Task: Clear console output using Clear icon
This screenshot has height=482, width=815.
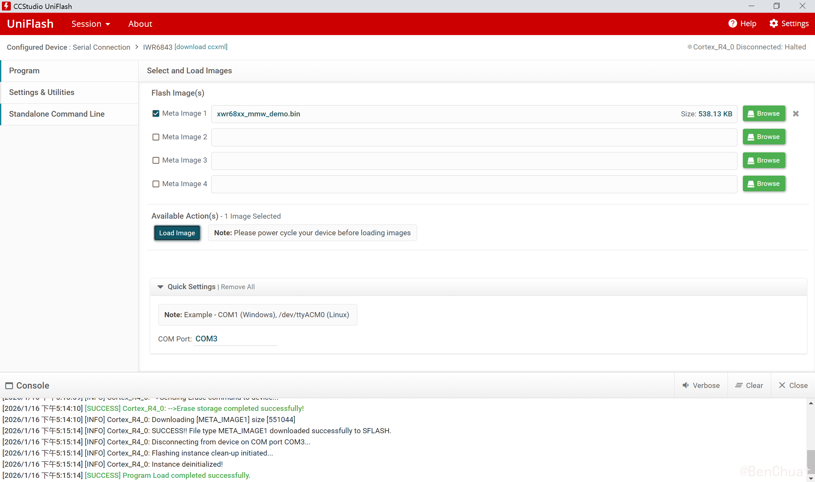Action: pyautogui.click(x=739, y=385)
